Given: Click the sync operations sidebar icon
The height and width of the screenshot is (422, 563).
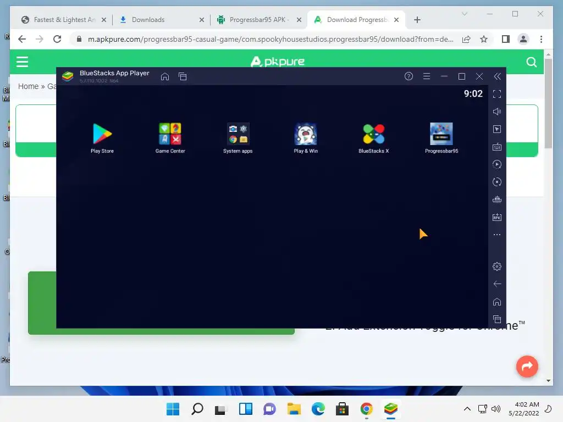Looking at the screenshot, I should (x=497, y=182).
